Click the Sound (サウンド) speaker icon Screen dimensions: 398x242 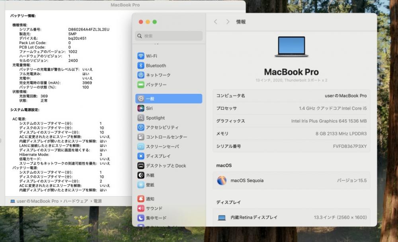[x=140, y=208]
